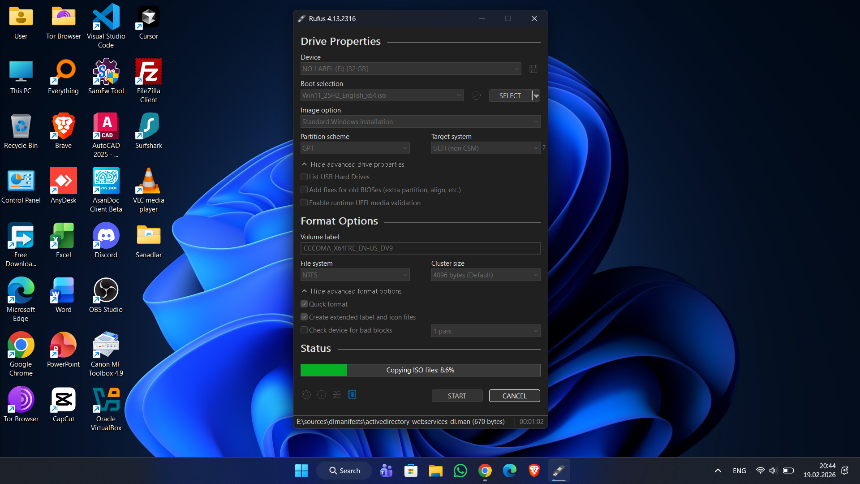The width and height of the screenshot is (860, 484).
Task: Open the Rufus About info icon
Action: pos(322,395)
